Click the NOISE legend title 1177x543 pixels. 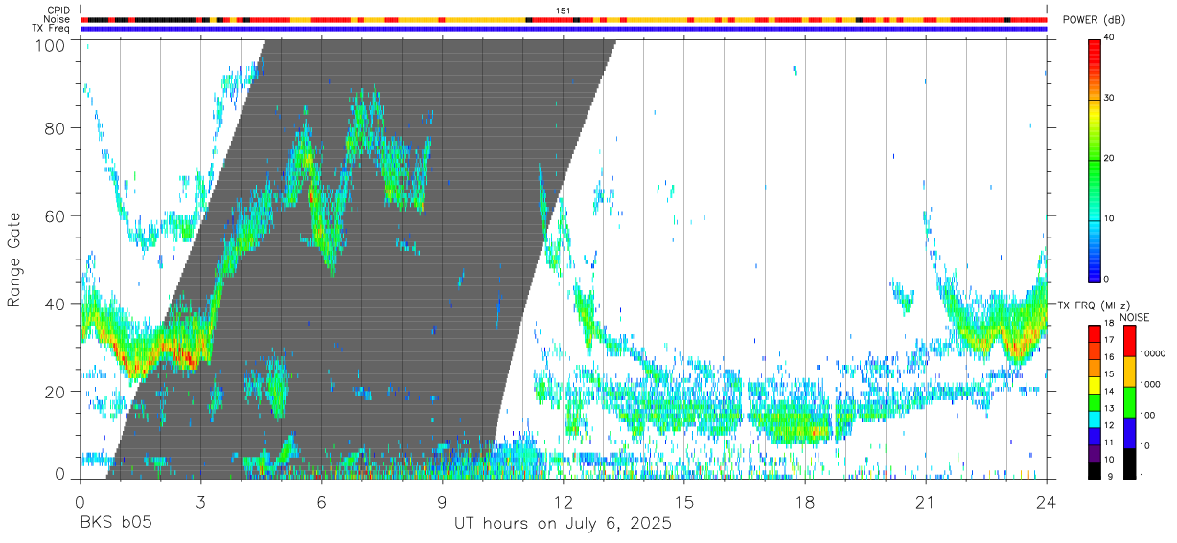click(x=1136, y=317)
